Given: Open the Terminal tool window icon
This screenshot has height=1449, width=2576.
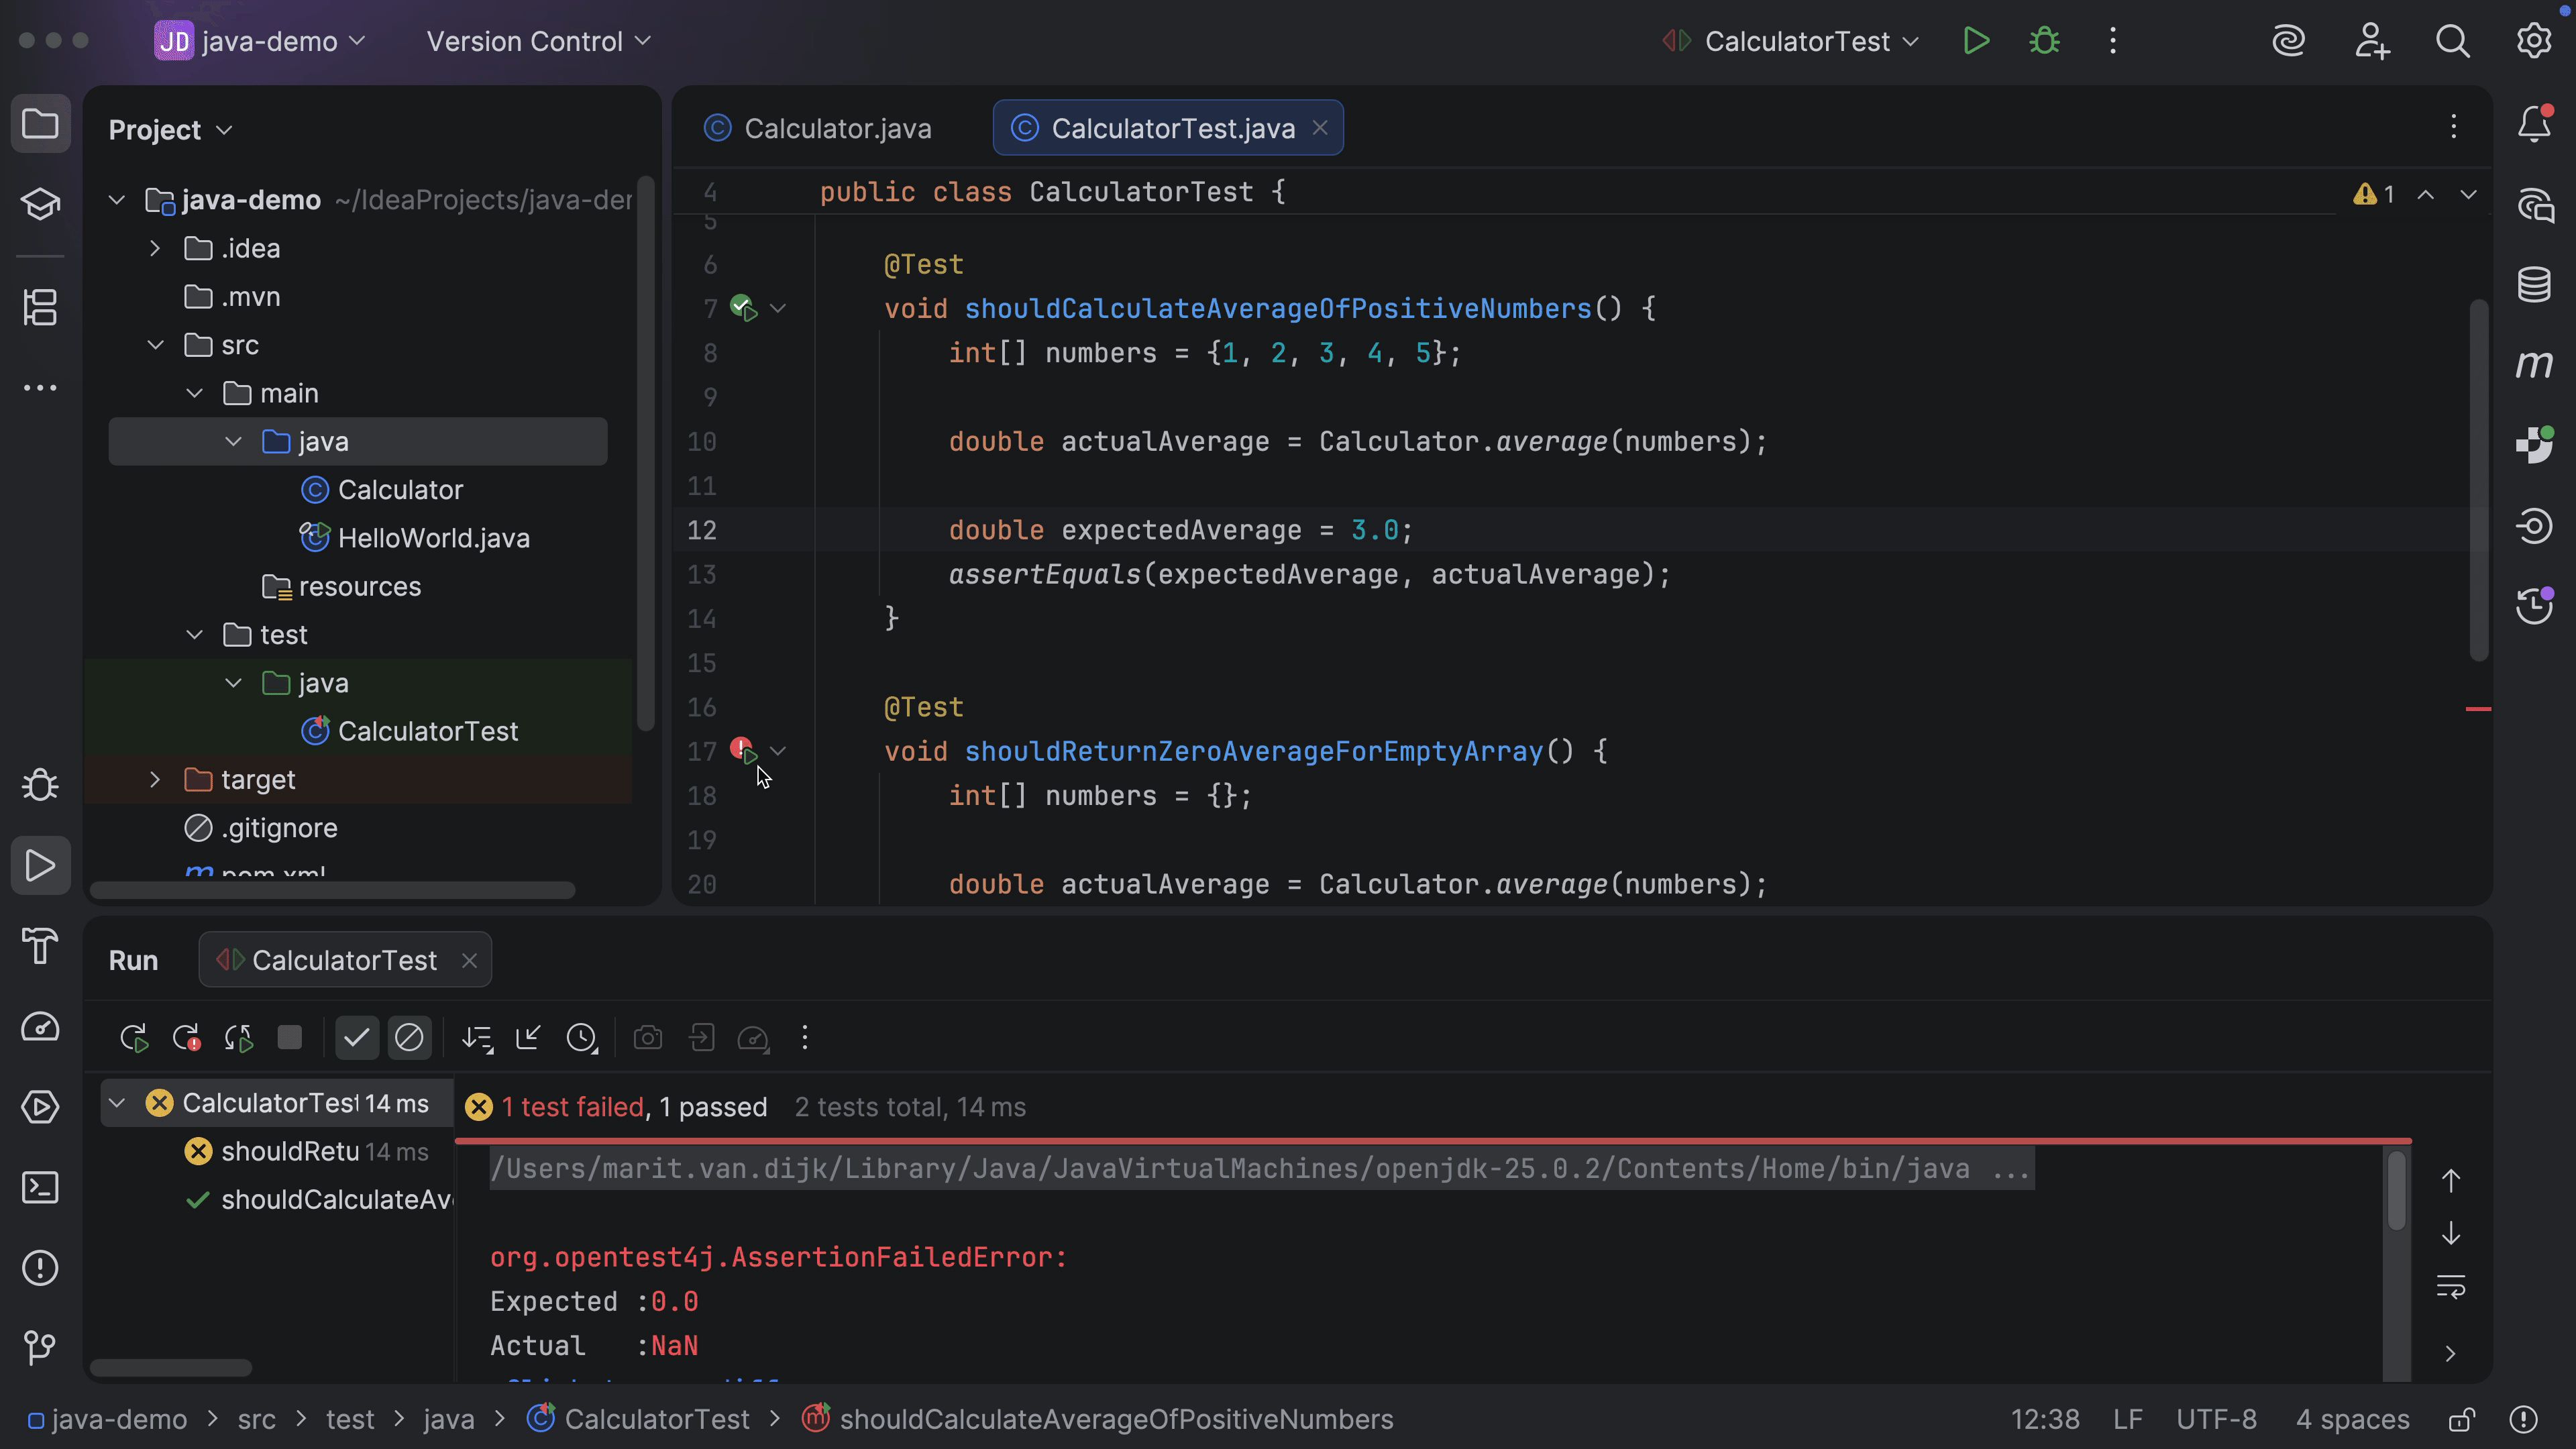Looking at the screenshot, I should [40, 1188].
